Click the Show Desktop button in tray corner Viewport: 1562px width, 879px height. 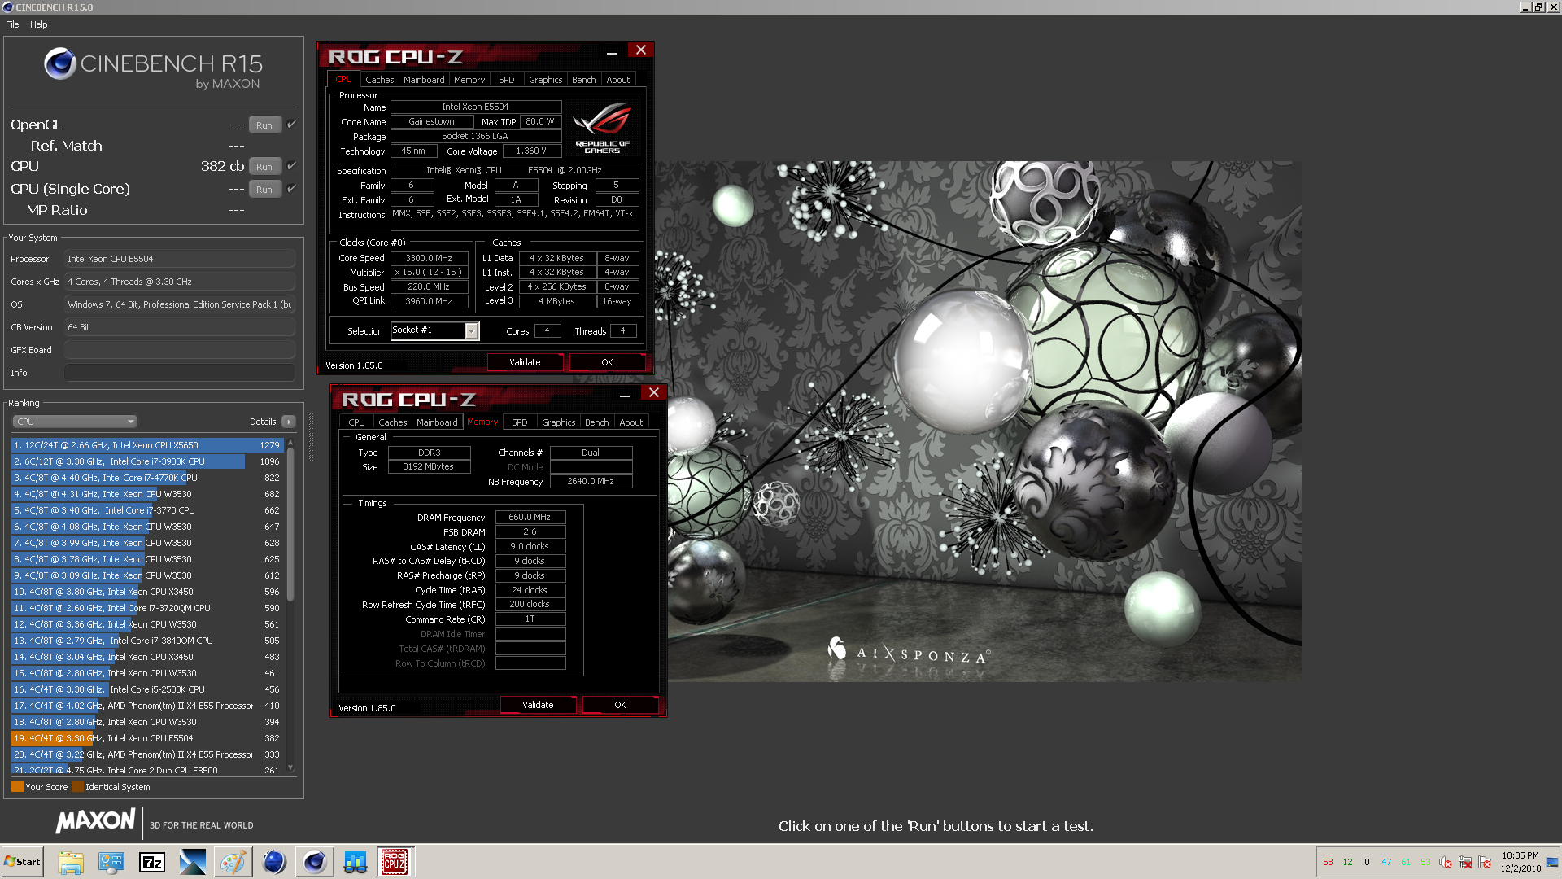[1552, 862]
